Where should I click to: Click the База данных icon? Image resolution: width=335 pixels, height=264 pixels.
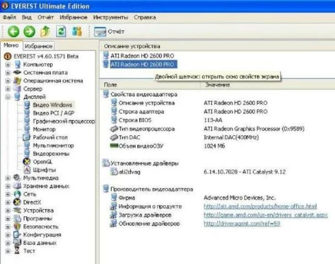17,243
